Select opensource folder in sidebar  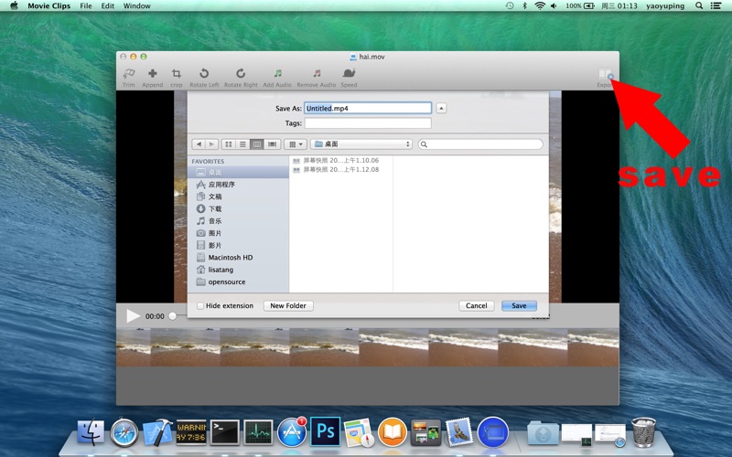[x=238, y=282]
